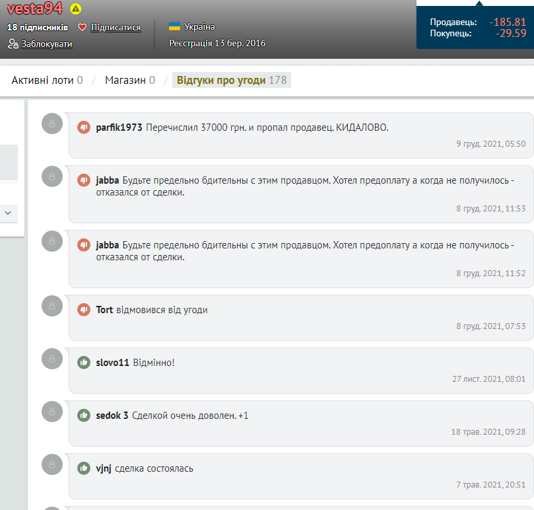Click the block-user icon beside Заблокувати
The width and height of the screenshot is (534, 510).
pos(13,44)
